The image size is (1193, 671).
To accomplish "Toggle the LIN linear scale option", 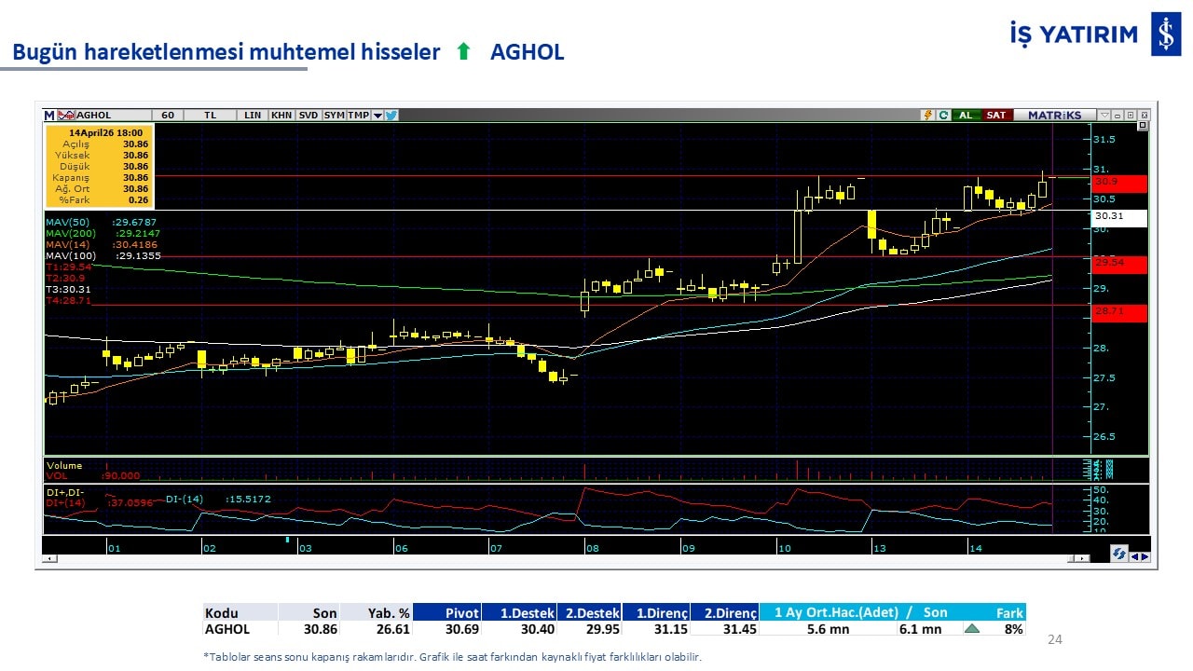I will [253, 116].
